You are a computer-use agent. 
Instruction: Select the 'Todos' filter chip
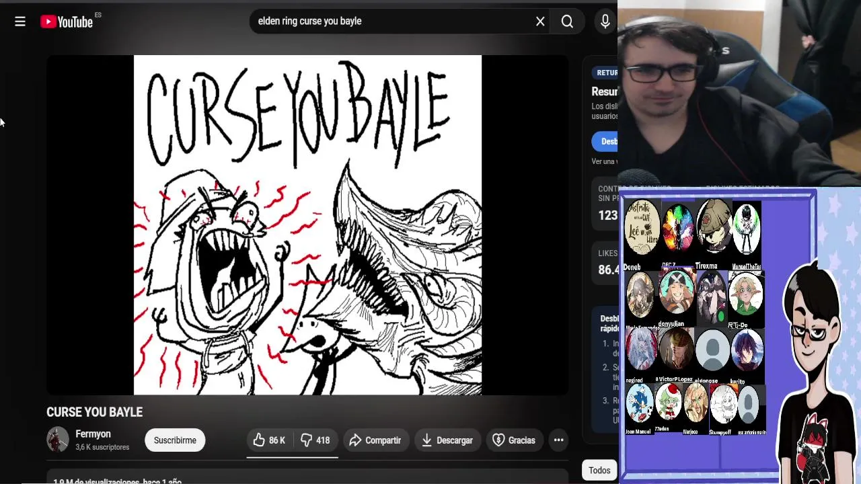point(599,471)
